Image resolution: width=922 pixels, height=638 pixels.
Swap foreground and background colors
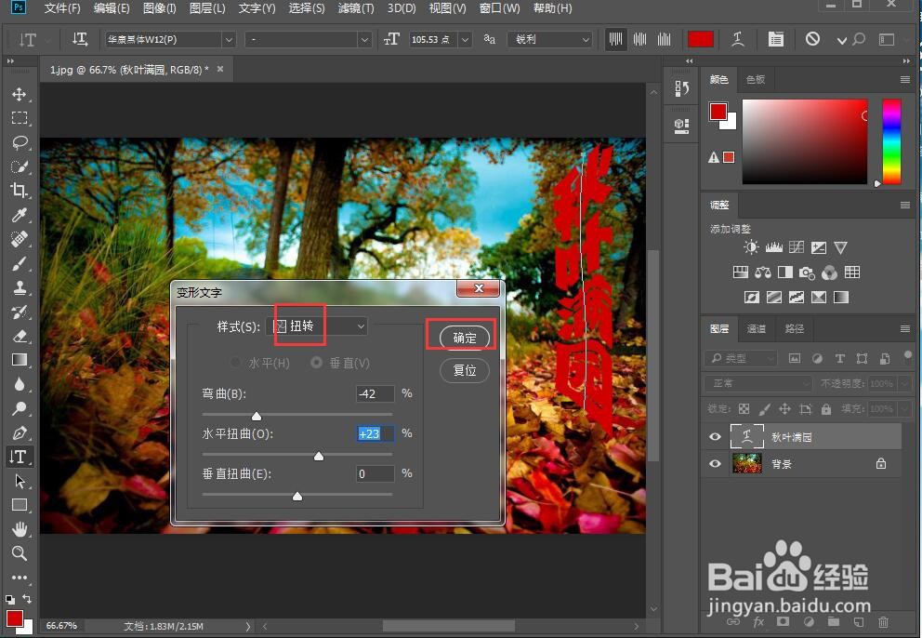coord(27,599)
